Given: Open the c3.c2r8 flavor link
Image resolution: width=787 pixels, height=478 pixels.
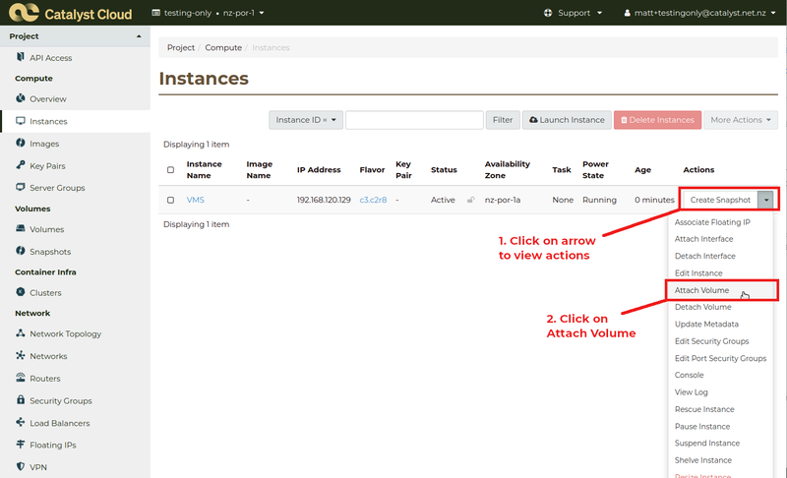Looking at the screenshot, I should click(373, 200).
